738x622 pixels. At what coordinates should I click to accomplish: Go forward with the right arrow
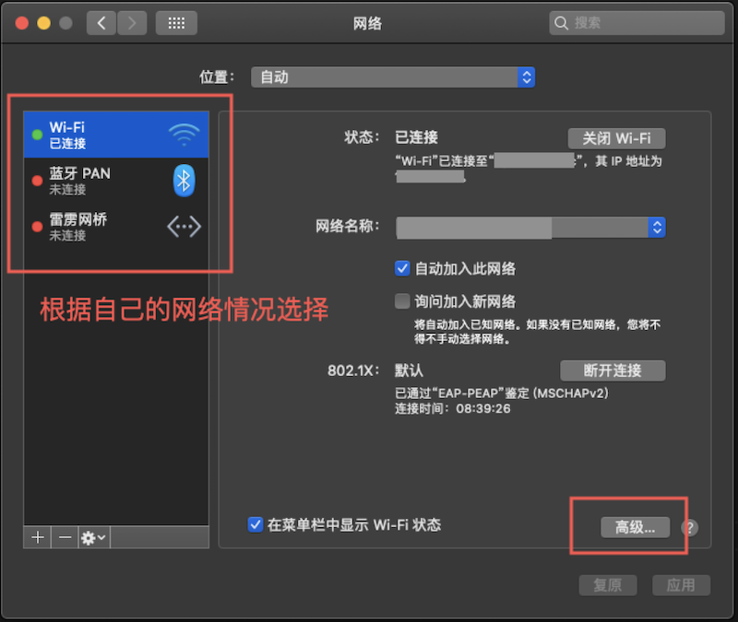click(x=132, y=23)
